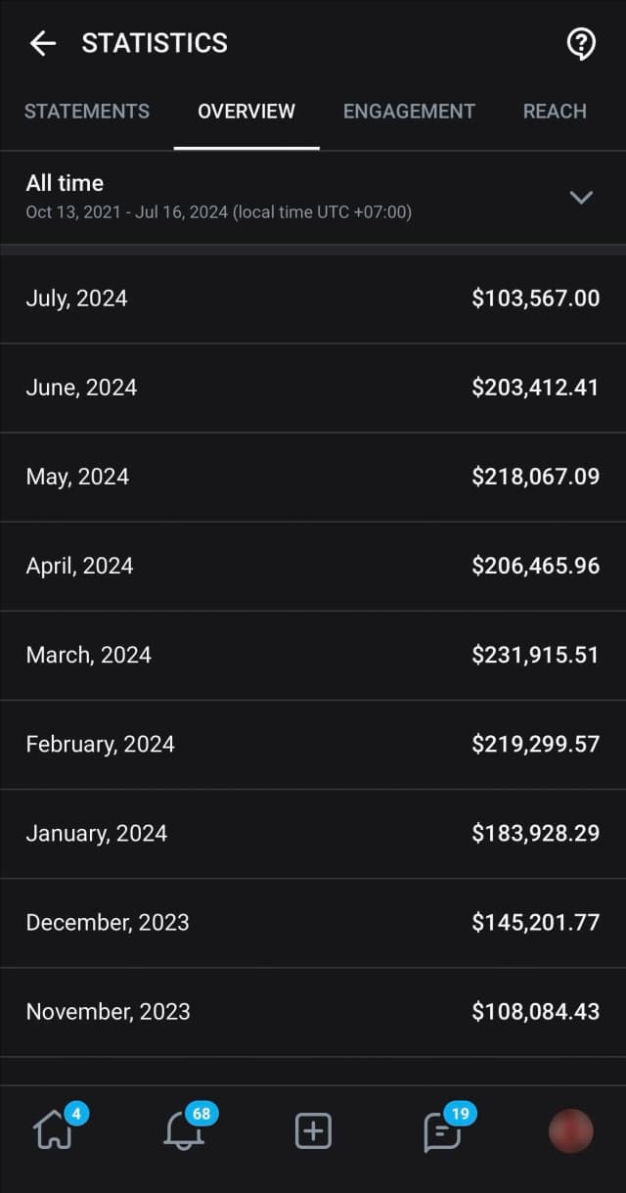Screen dimensions: 626x1193
Task: Tap the April, 2024 row
Action: tap(313, 566)
